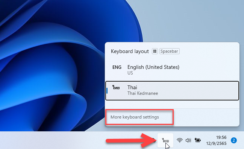Screen dimensions: 244x149
Task: Open More keyboard settings
Action: tap(135, 117)
